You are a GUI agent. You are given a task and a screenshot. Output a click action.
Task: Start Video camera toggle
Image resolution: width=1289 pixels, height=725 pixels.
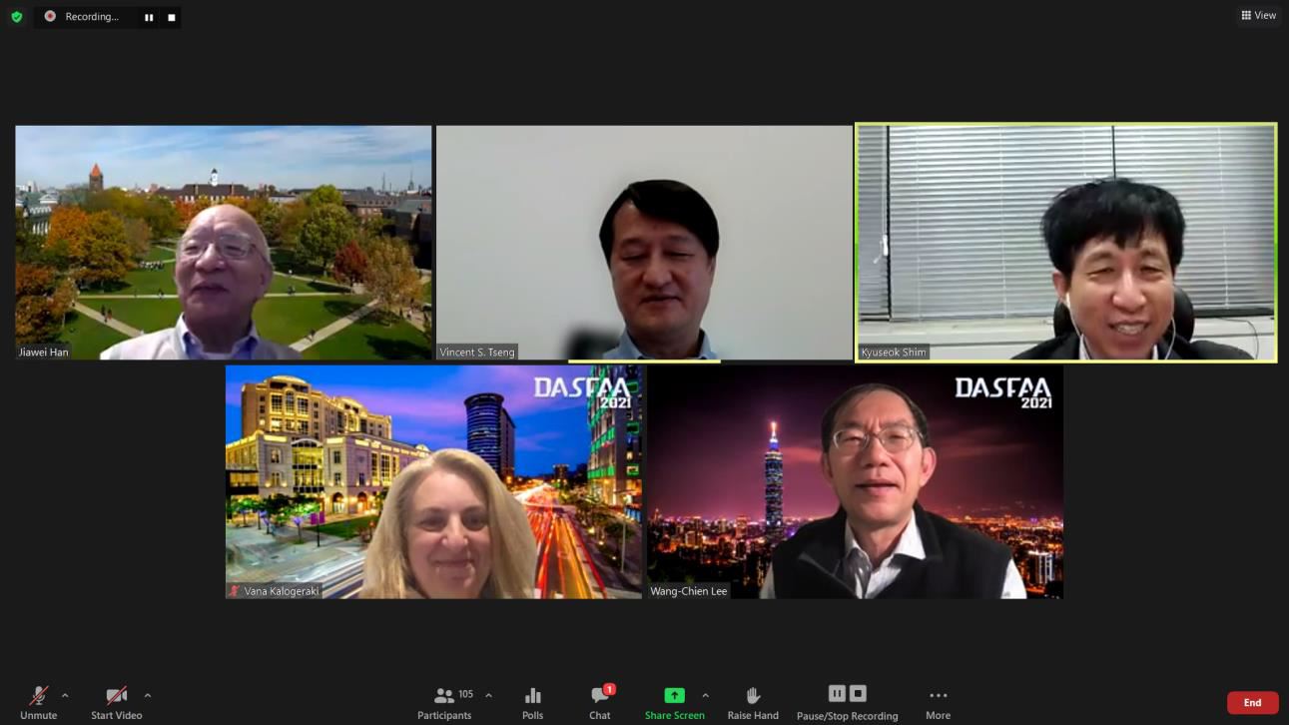(x=117, y=702)
